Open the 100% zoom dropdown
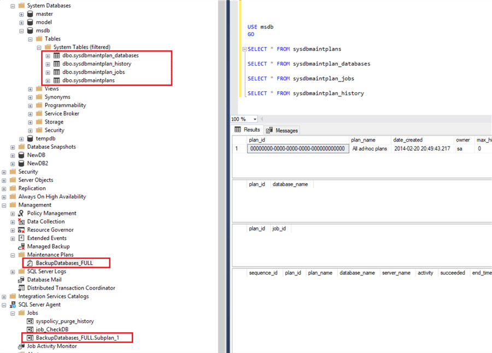 tap(254, 119)
